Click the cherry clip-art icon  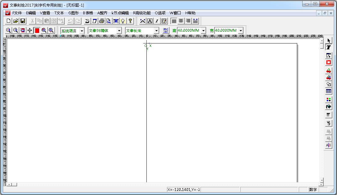point(329,71)
